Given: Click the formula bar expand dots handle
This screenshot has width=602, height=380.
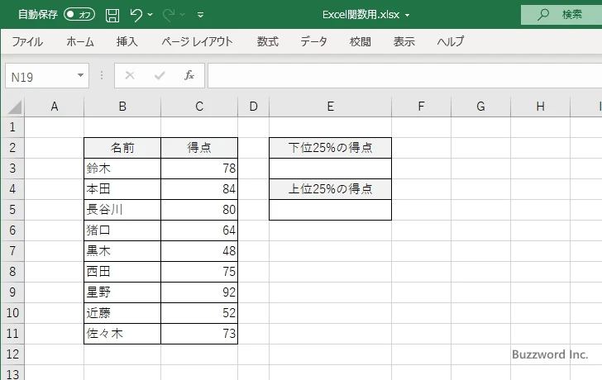Looking at the screenshot, I should 102,75.
